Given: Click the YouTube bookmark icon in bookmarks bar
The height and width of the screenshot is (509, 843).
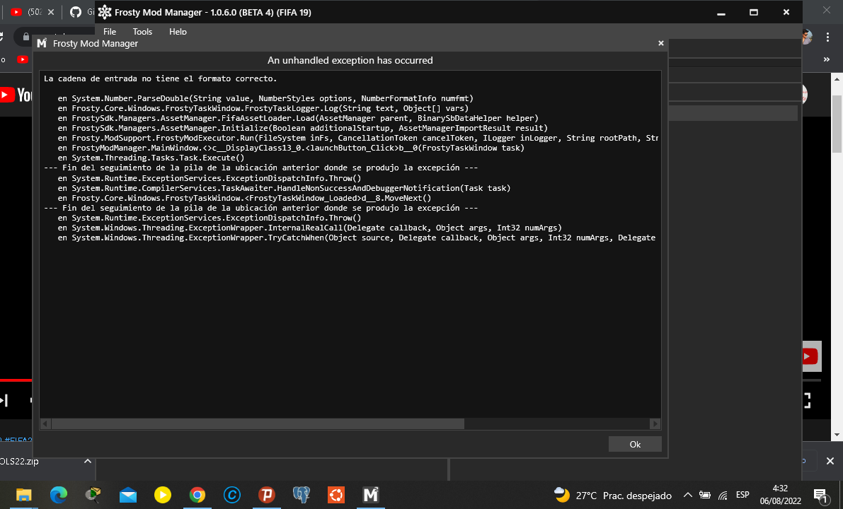Looking at the screenshot, I should click(22, 59).
